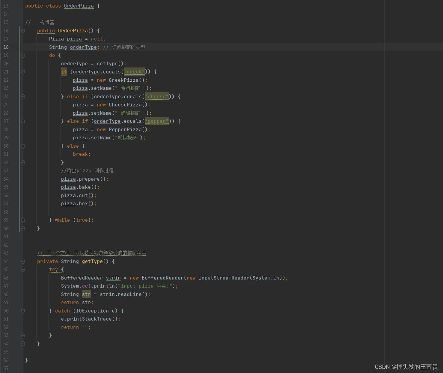Click pizza.box() on line 37
This screenshot has width=443, height=373.
[77, 204]
